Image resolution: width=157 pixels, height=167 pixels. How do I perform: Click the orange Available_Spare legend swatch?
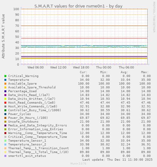click(5, 84)
